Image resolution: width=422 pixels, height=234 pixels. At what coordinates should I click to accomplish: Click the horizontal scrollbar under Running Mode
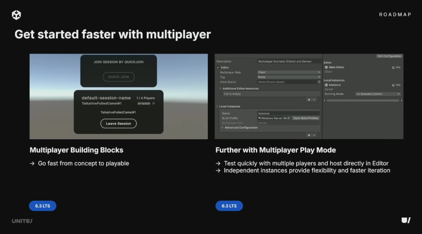coord(363,100)
